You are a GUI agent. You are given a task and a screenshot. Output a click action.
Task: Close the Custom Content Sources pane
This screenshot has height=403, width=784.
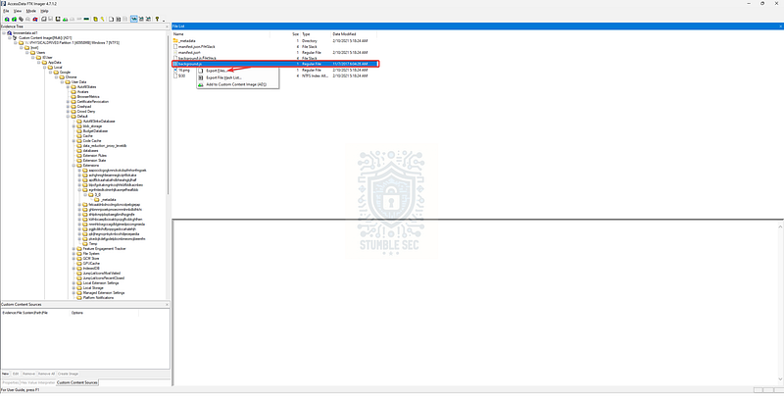167,304
